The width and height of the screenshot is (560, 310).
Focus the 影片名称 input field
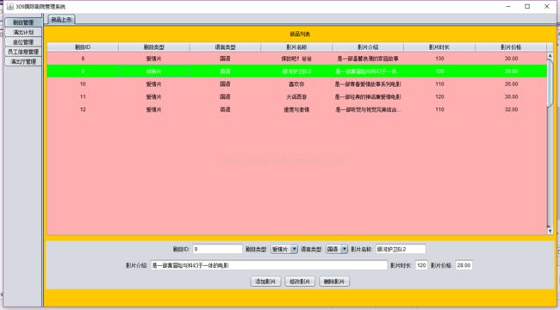[x=401, y=249]
